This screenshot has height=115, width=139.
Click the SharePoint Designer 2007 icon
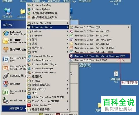71,56
